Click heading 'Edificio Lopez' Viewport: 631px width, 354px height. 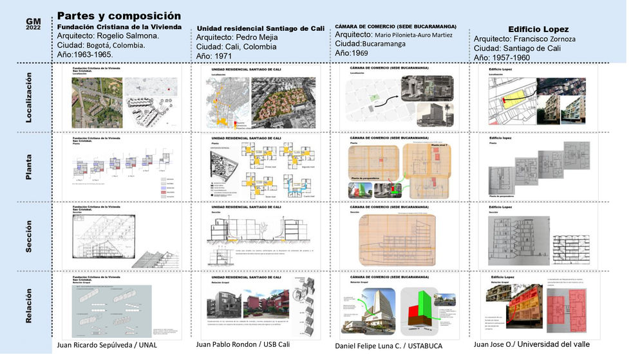click(x=538, y=30)
